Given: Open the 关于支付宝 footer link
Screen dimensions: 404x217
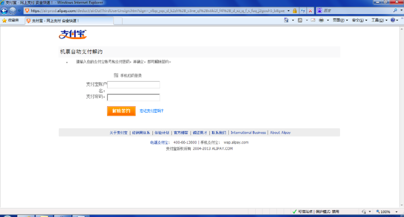Looking at the screenshot, I should click(x=118, y=133).
